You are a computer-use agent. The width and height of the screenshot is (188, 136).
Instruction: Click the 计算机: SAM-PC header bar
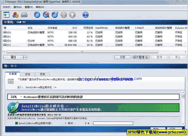pos(95,22)
